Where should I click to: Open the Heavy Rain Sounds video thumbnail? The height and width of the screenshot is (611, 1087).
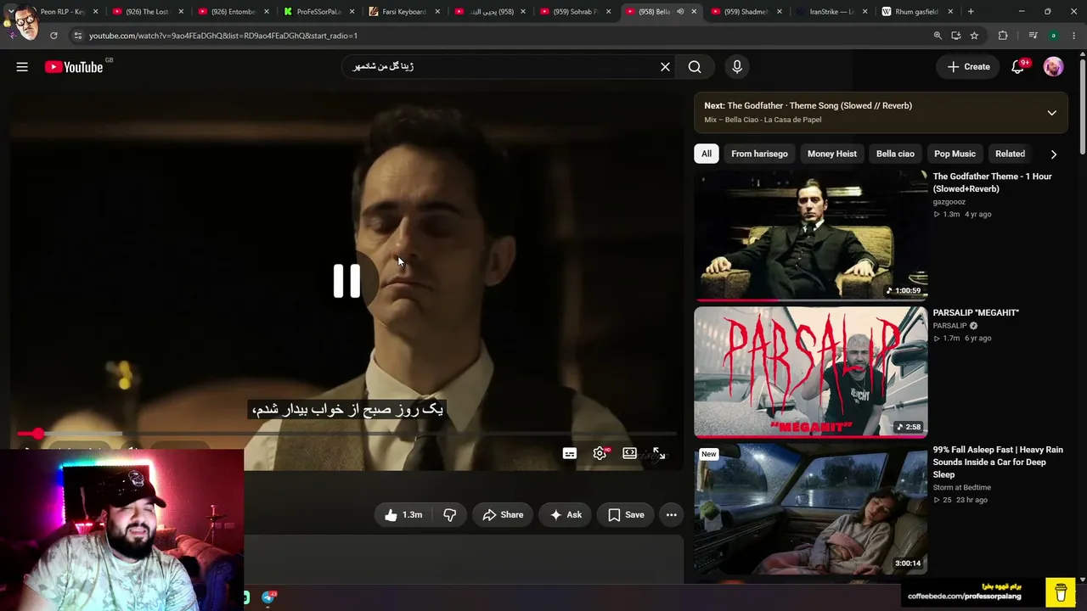pyautogui.click(x=811, y=508)
